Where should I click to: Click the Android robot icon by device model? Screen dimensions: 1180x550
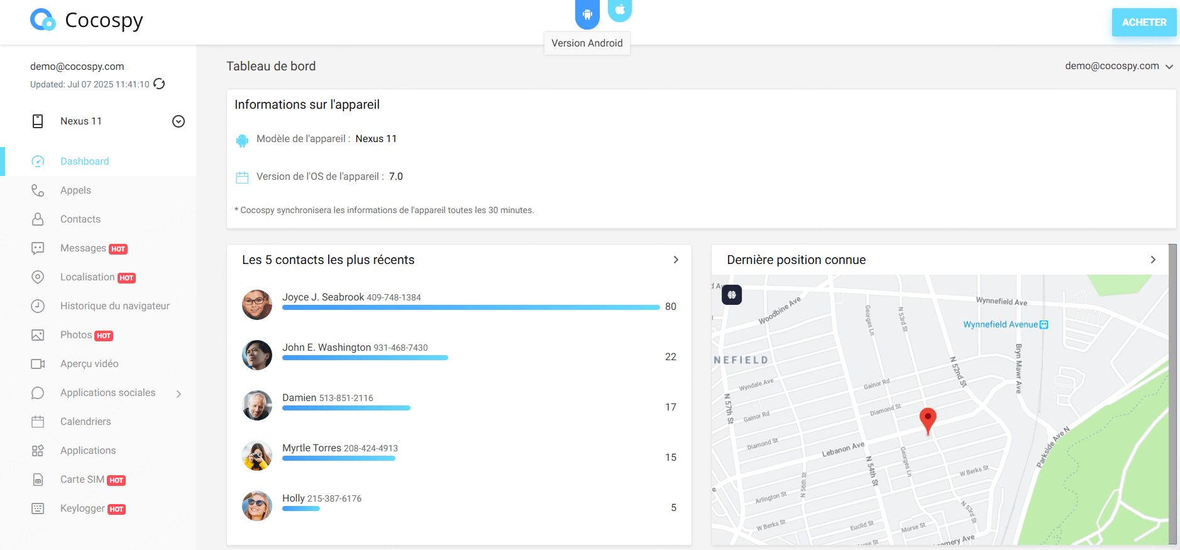[242, 141]
